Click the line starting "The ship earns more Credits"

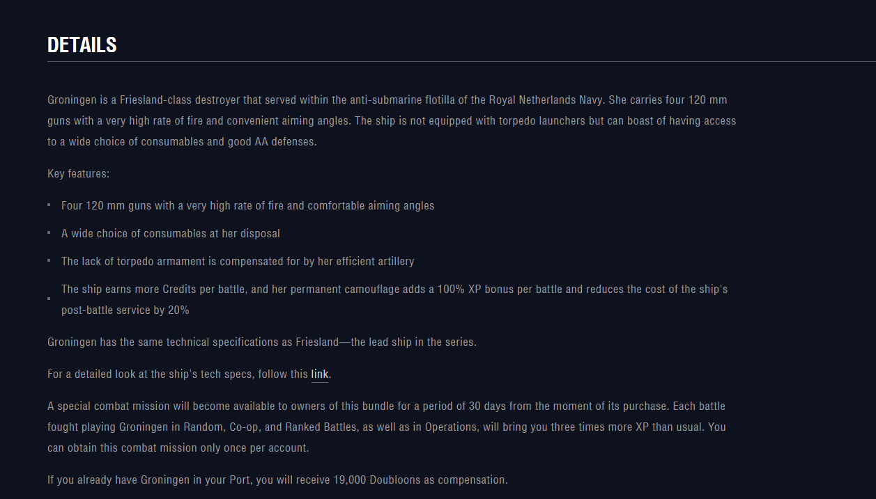(x=394, y=289)
